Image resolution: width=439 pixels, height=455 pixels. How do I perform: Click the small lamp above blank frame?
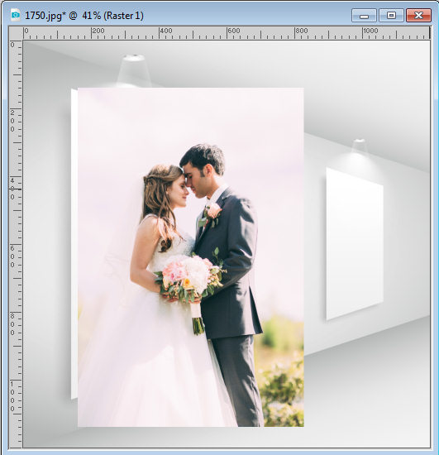pos(359,146)
